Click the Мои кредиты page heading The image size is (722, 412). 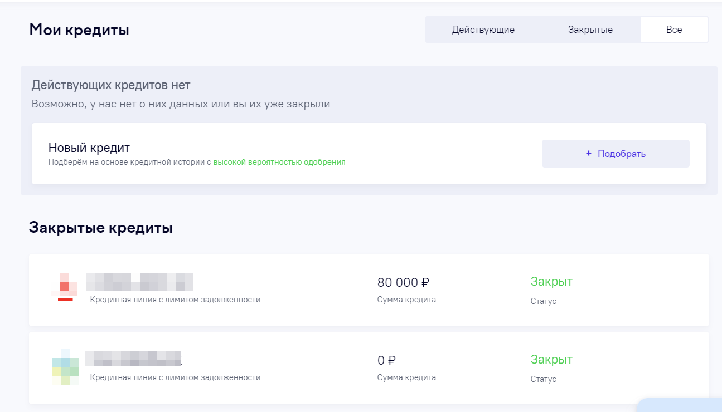pos(79,30)
